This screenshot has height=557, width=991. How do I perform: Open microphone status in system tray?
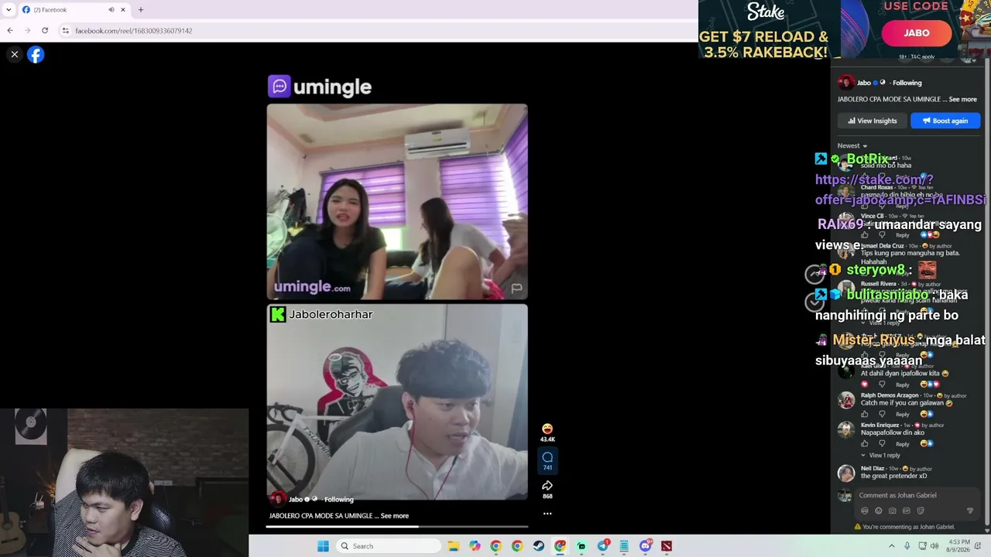click(x=907, y=546)
